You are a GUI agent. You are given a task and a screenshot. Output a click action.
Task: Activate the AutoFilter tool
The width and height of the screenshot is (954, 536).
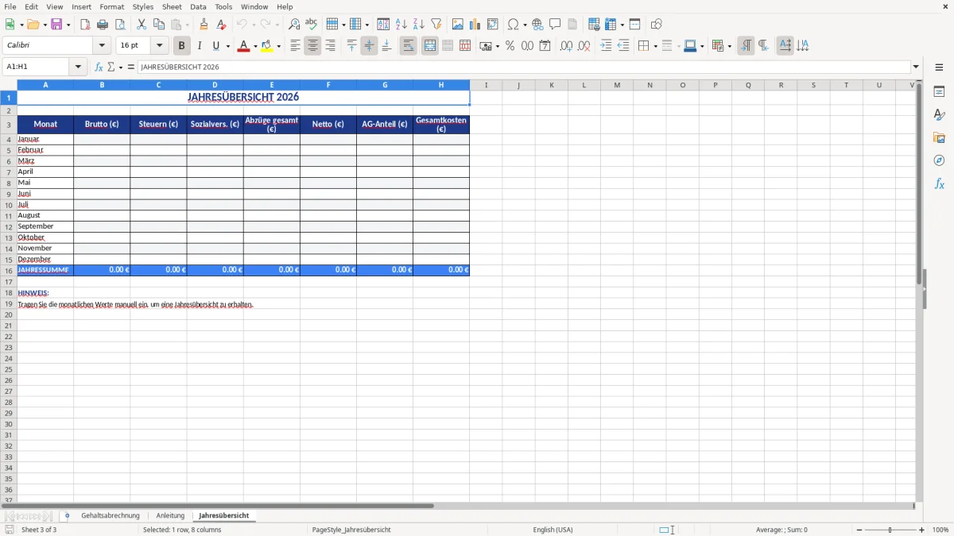pyautogui.click(x=435, y=23)
